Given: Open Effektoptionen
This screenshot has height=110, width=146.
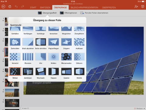Looking at the screenshot, I should pyautogui.click(x=68, y=13).
